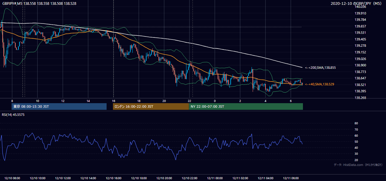
Task: Click the 40 SMA 138.529 label
Action: pos(320,84)
